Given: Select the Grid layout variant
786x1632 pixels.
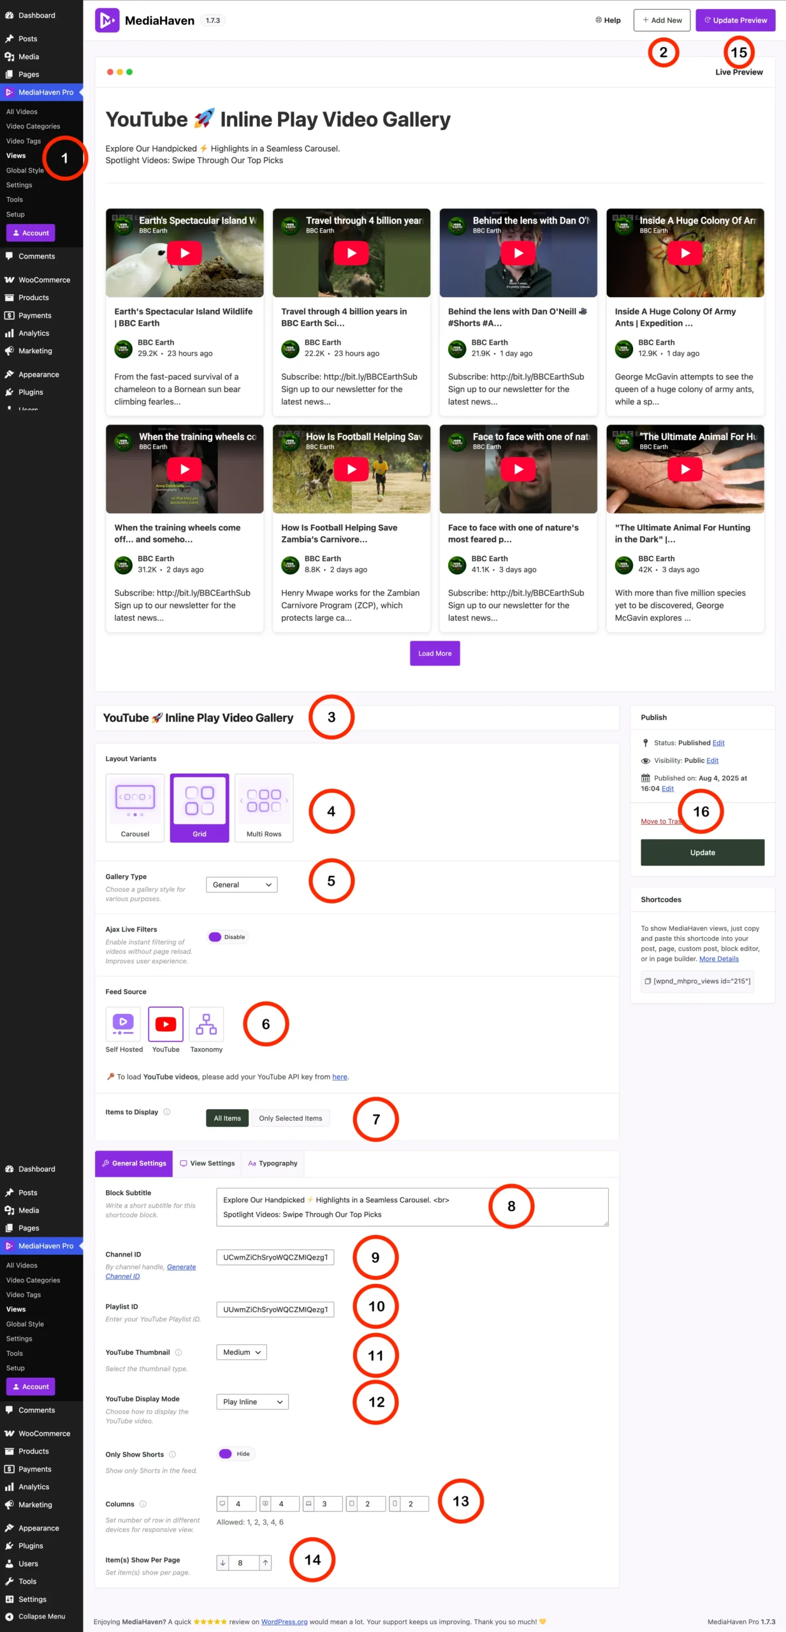Looking at the screenshot, I should (200, 808).
